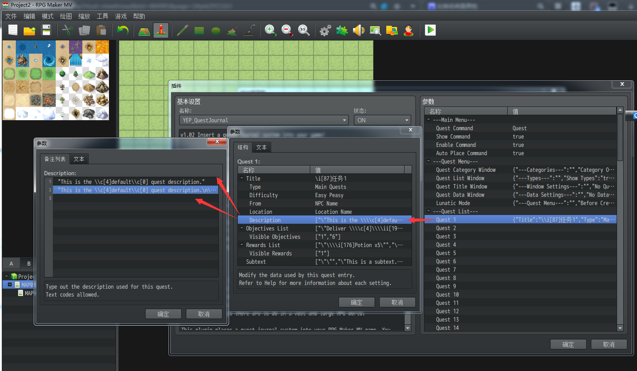Image resolution: width=637 pixels, height=371 pixels.
Task: Collapse the Objectives List group
Action: point(242,228)
